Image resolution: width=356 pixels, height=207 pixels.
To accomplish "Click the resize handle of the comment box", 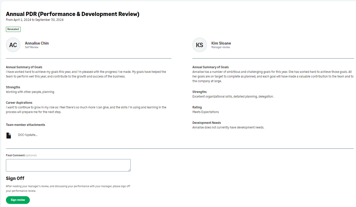I will [x=129, y=170].
